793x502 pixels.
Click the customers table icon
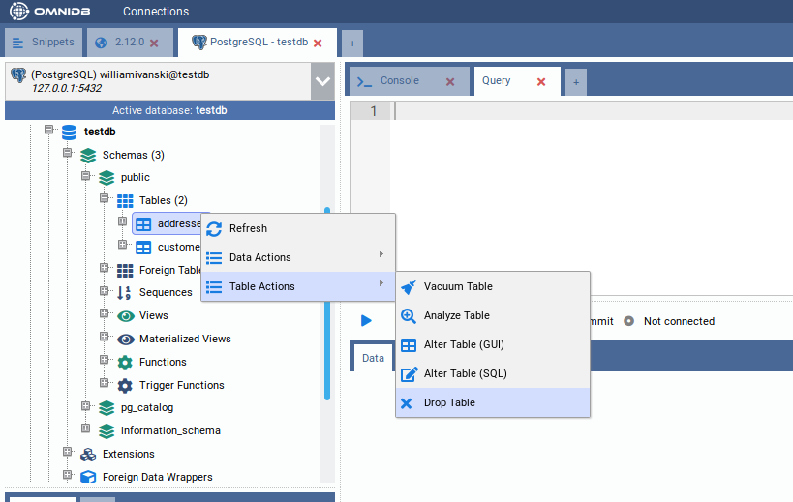point(143,248)
